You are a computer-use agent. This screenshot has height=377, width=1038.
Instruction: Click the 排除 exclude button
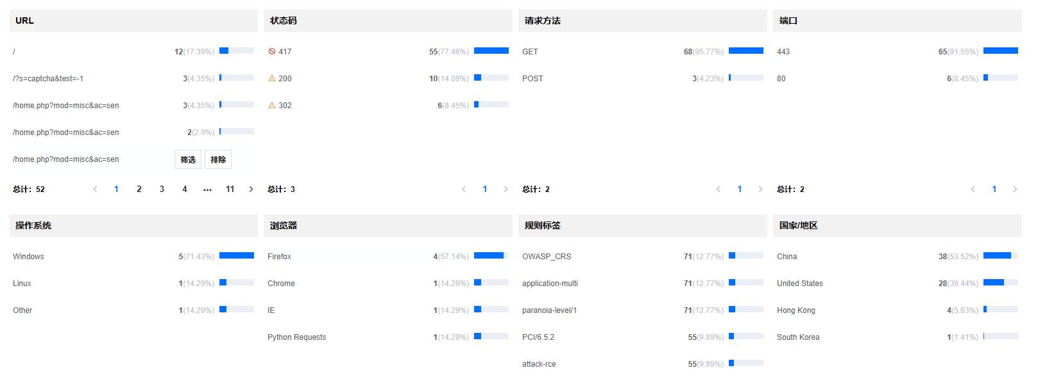click(218, 160)
